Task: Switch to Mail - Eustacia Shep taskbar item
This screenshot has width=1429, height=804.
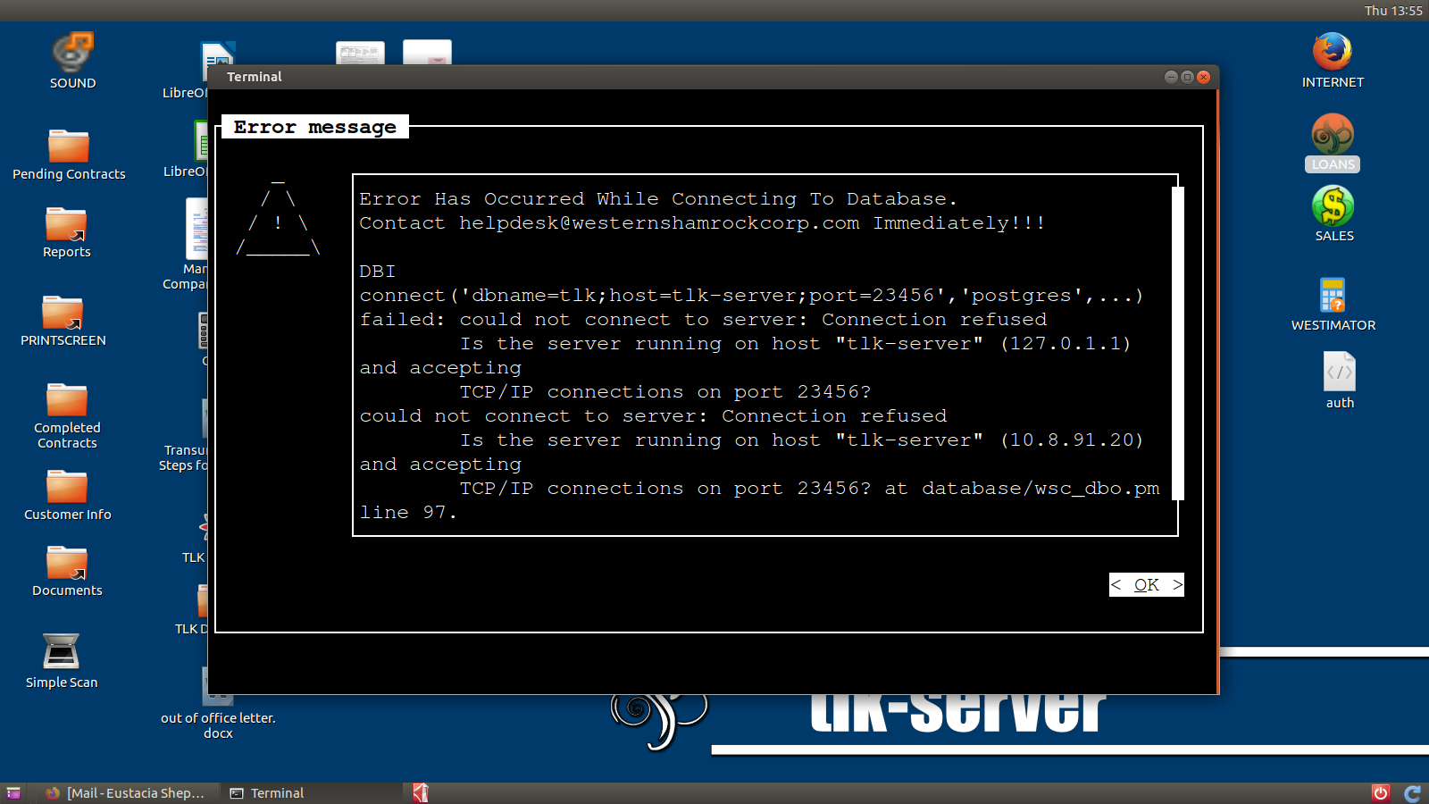Action: 125,793
